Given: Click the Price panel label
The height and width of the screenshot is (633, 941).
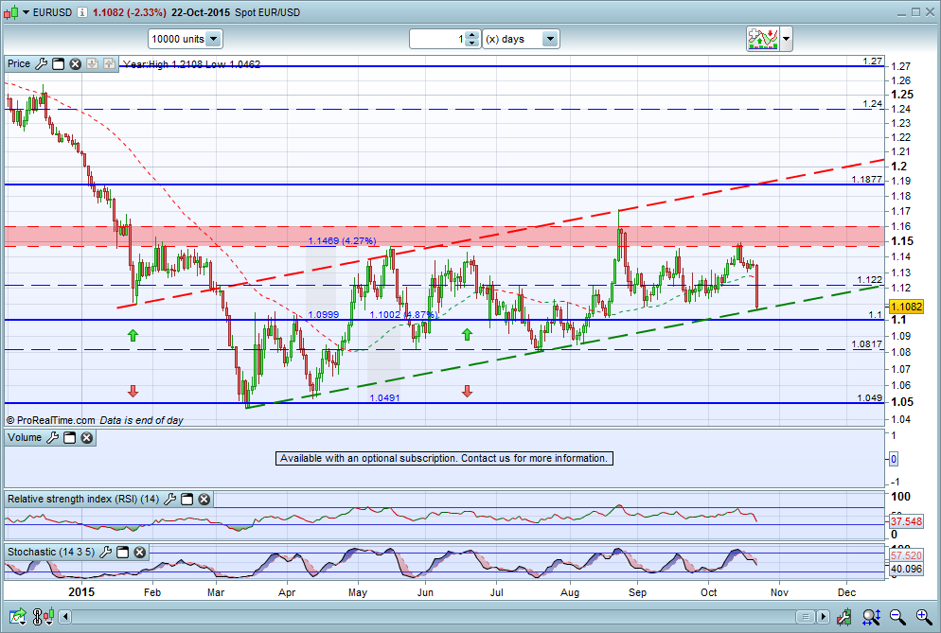Looking at the screenshot, I should [19, 63].
